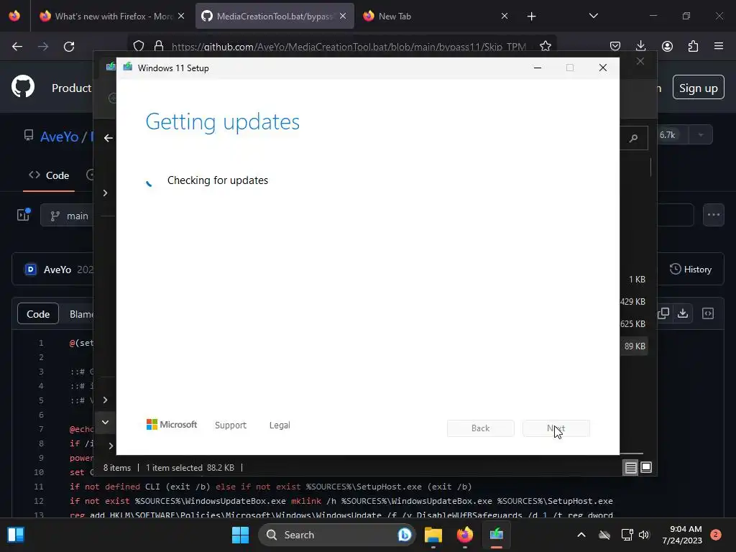The image size is (736, 552).
Task: Select the 89 KB file row in Explorer
Action: pos(634,346)
